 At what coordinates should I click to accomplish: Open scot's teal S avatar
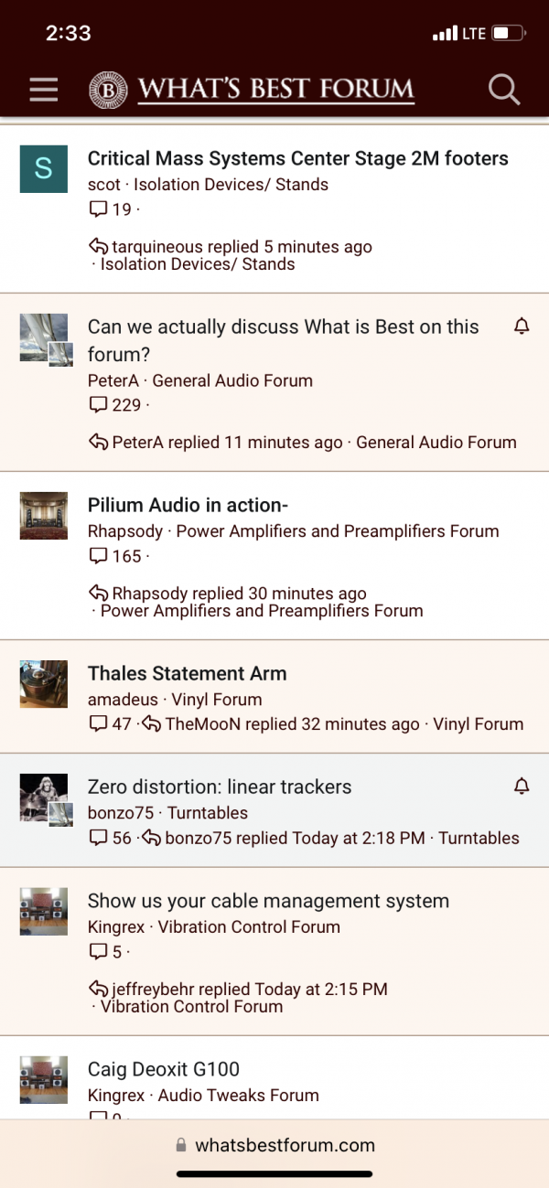click(x=43, y=168)
